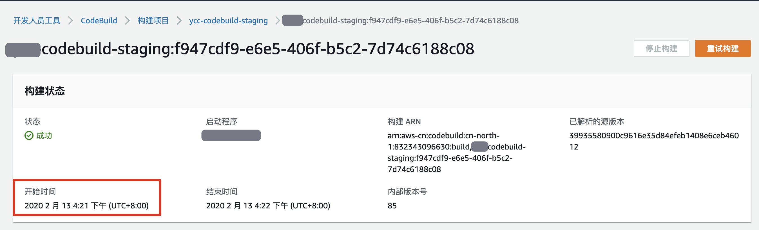
Task: Click the 结束时间 timestamp value
Action: coord(268,206)
